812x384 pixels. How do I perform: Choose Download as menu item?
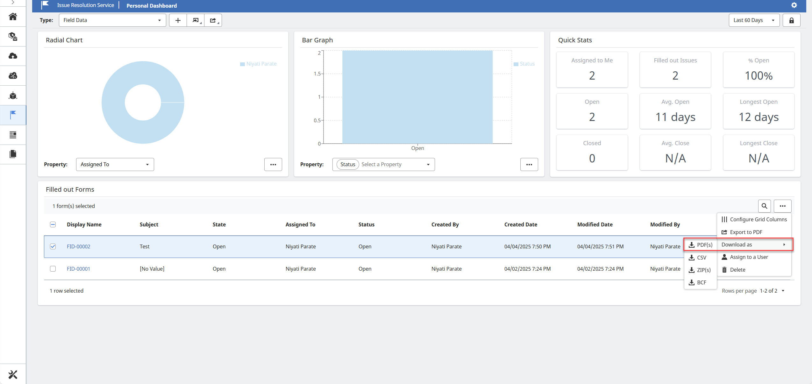pos(754,245)
